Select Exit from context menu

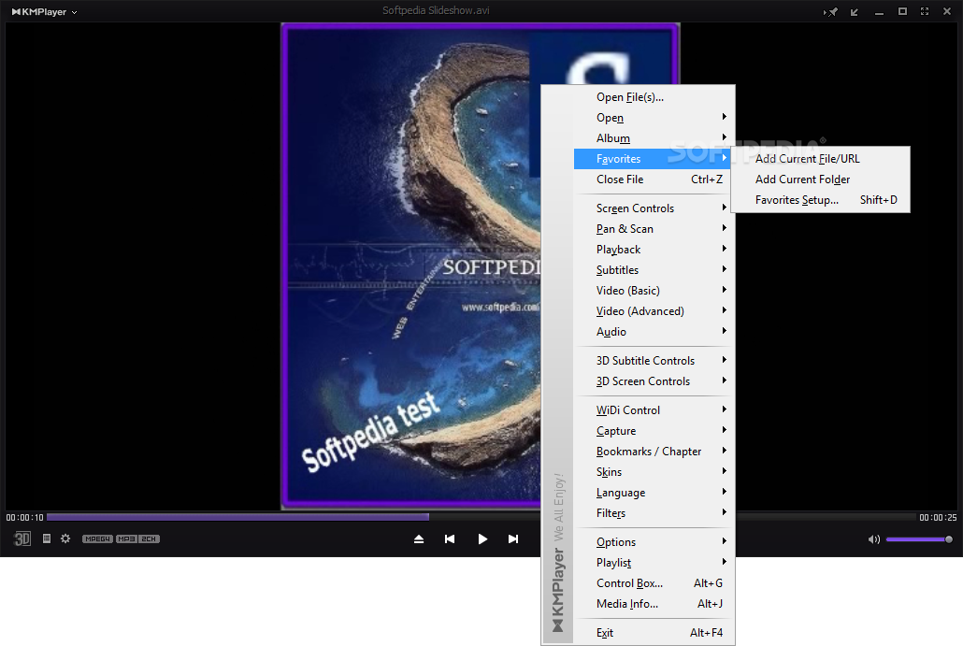click(654, 633)
